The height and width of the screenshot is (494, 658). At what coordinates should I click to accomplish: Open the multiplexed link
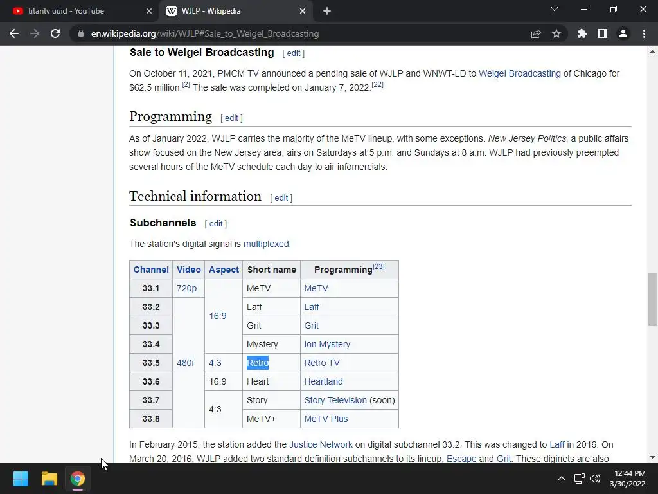pos(266,244)
